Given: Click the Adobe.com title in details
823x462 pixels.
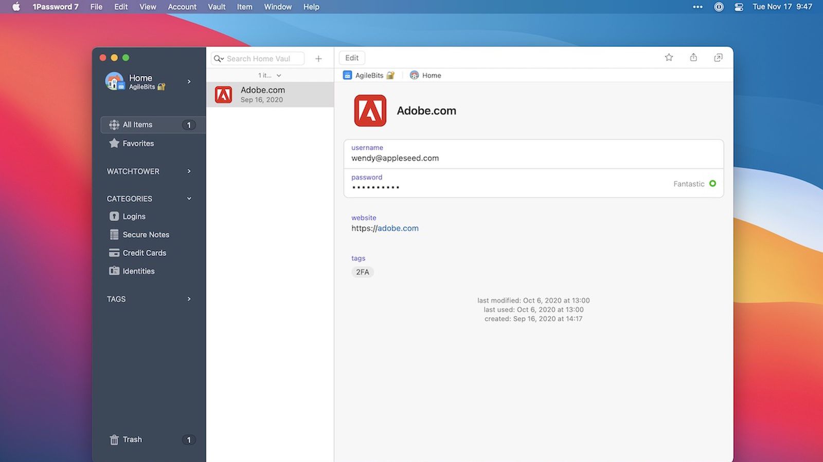Looking at the screenshot, I should click(x=426, y=111).
